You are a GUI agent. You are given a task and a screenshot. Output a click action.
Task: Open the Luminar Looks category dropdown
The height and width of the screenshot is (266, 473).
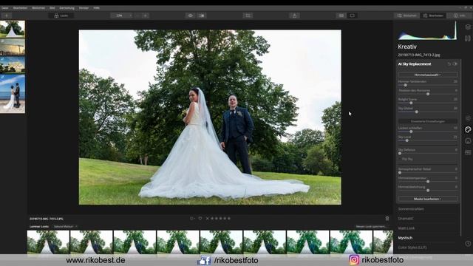point(66,227)
